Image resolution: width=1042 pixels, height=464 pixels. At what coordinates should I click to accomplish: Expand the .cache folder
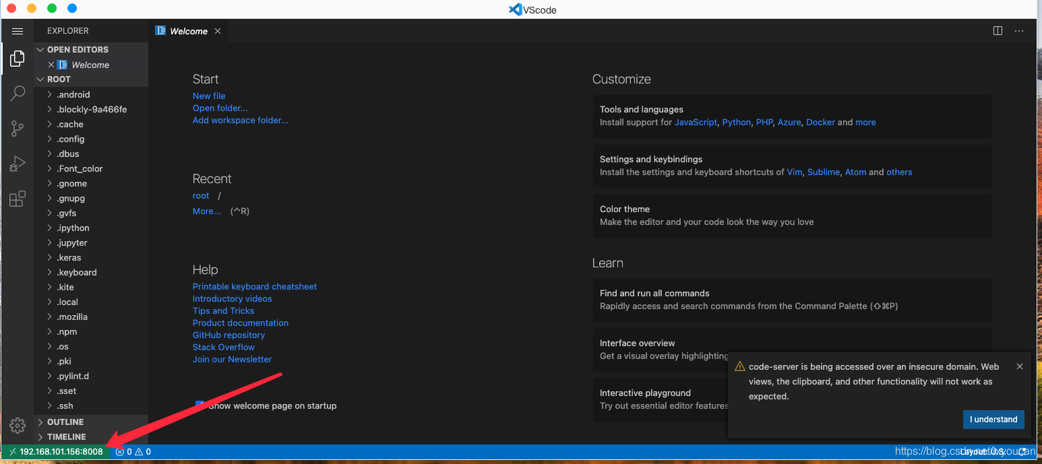[x=91, y=124]
